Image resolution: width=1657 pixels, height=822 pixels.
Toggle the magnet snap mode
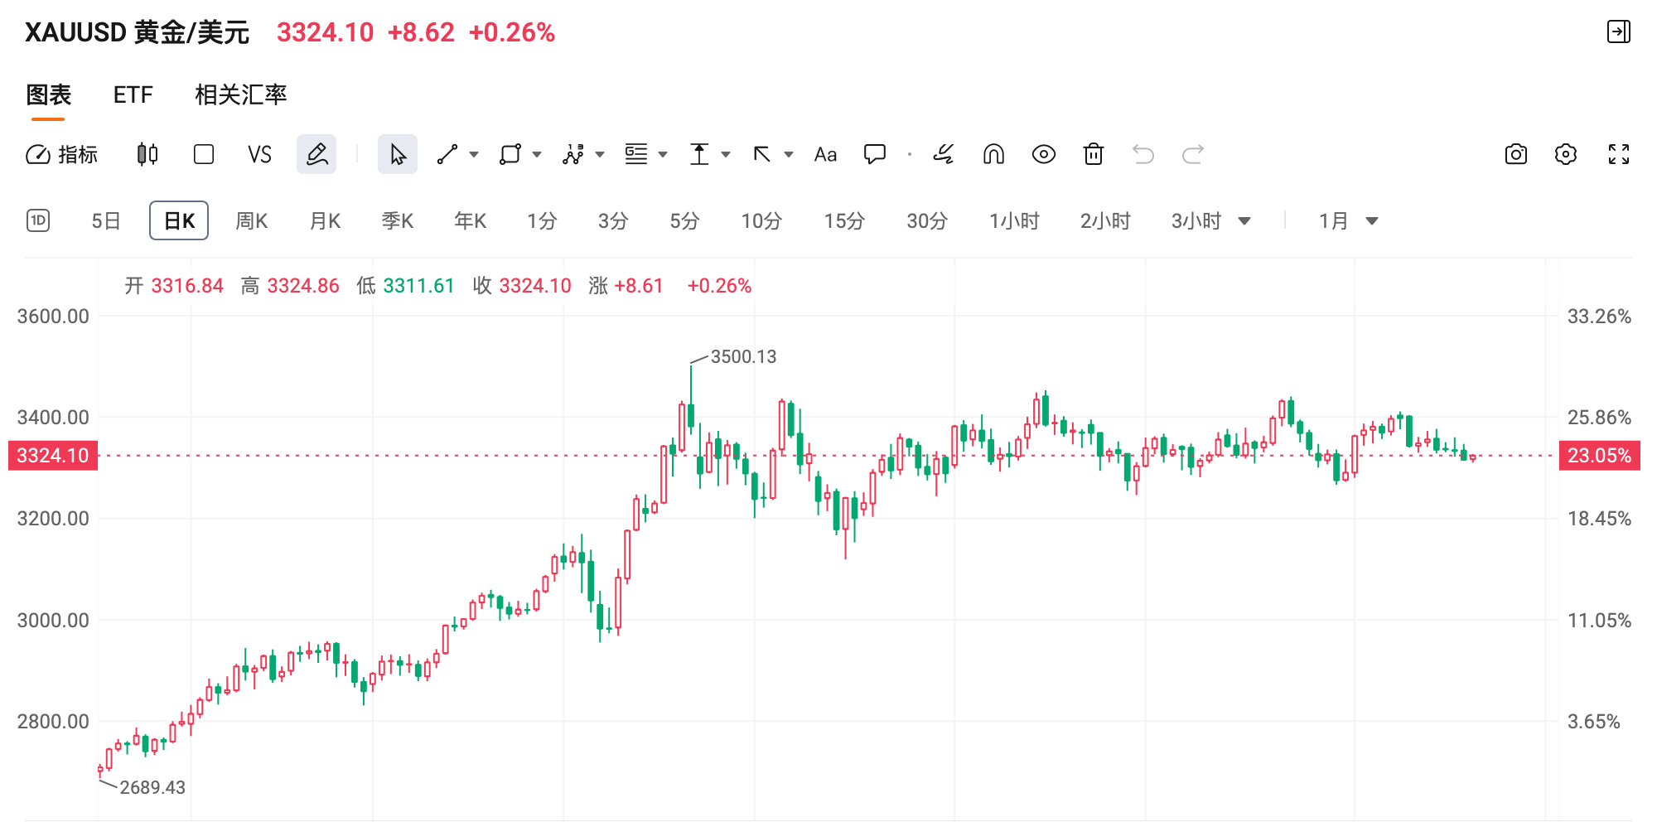[x=993, y=155]
